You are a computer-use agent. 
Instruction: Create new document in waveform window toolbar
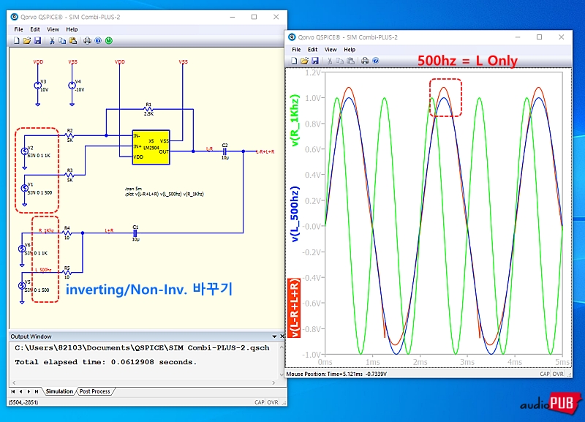tap(294, 61)
